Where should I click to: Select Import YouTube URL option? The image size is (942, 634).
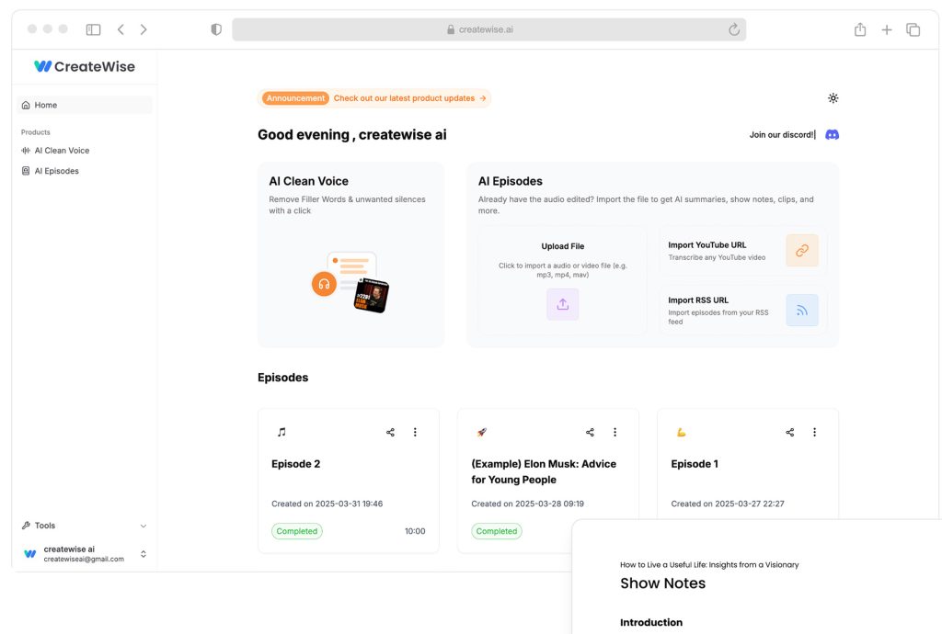click(743, 250)
